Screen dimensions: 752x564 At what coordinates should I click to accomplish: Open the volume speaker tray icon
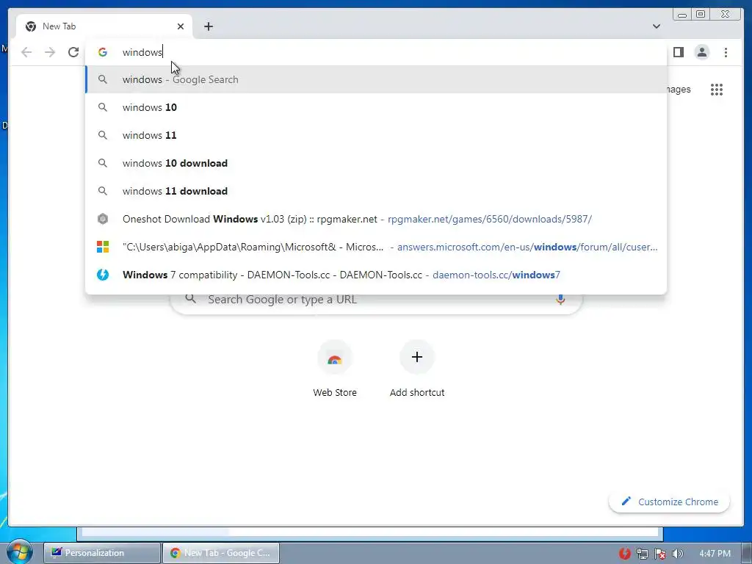coord(677,554)
